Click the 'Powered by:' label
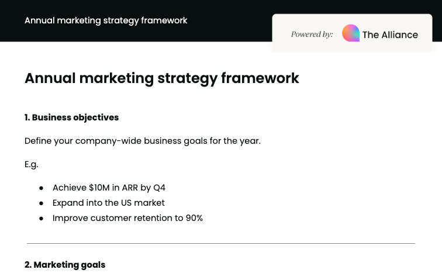 (312, 34)
